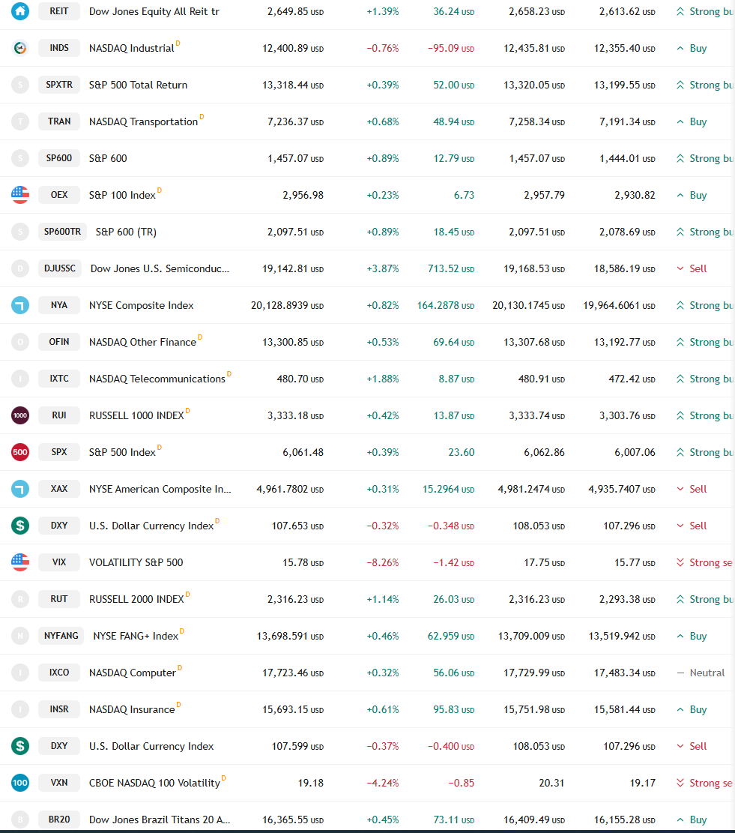Open the NYFANG ticker badge
Viewport: 735px width, 833px height.
[x=61, y=635]
